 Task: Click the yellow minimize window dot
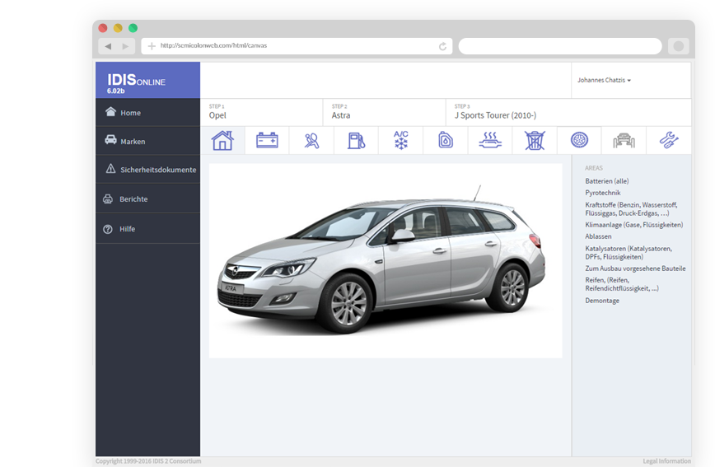point(118,28)
